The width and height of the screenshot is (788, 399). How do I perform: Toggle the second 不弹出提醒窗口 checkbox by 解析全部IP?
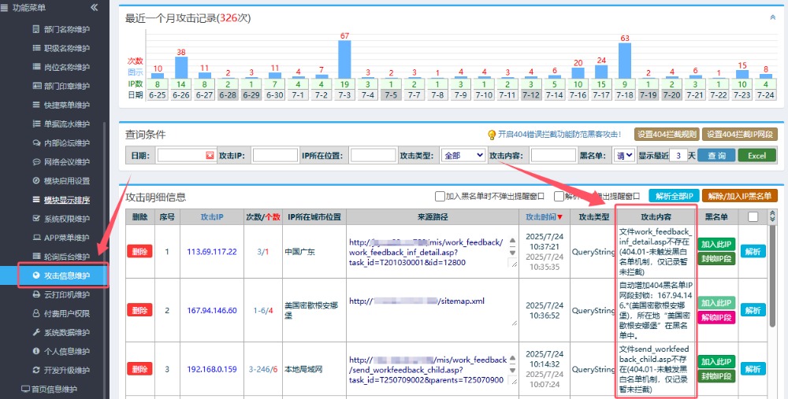point(559,196)
